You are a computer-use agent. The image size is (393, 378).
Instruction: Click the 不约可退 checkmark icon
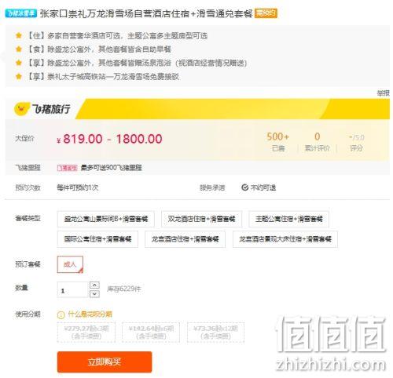tap(244, 187)
